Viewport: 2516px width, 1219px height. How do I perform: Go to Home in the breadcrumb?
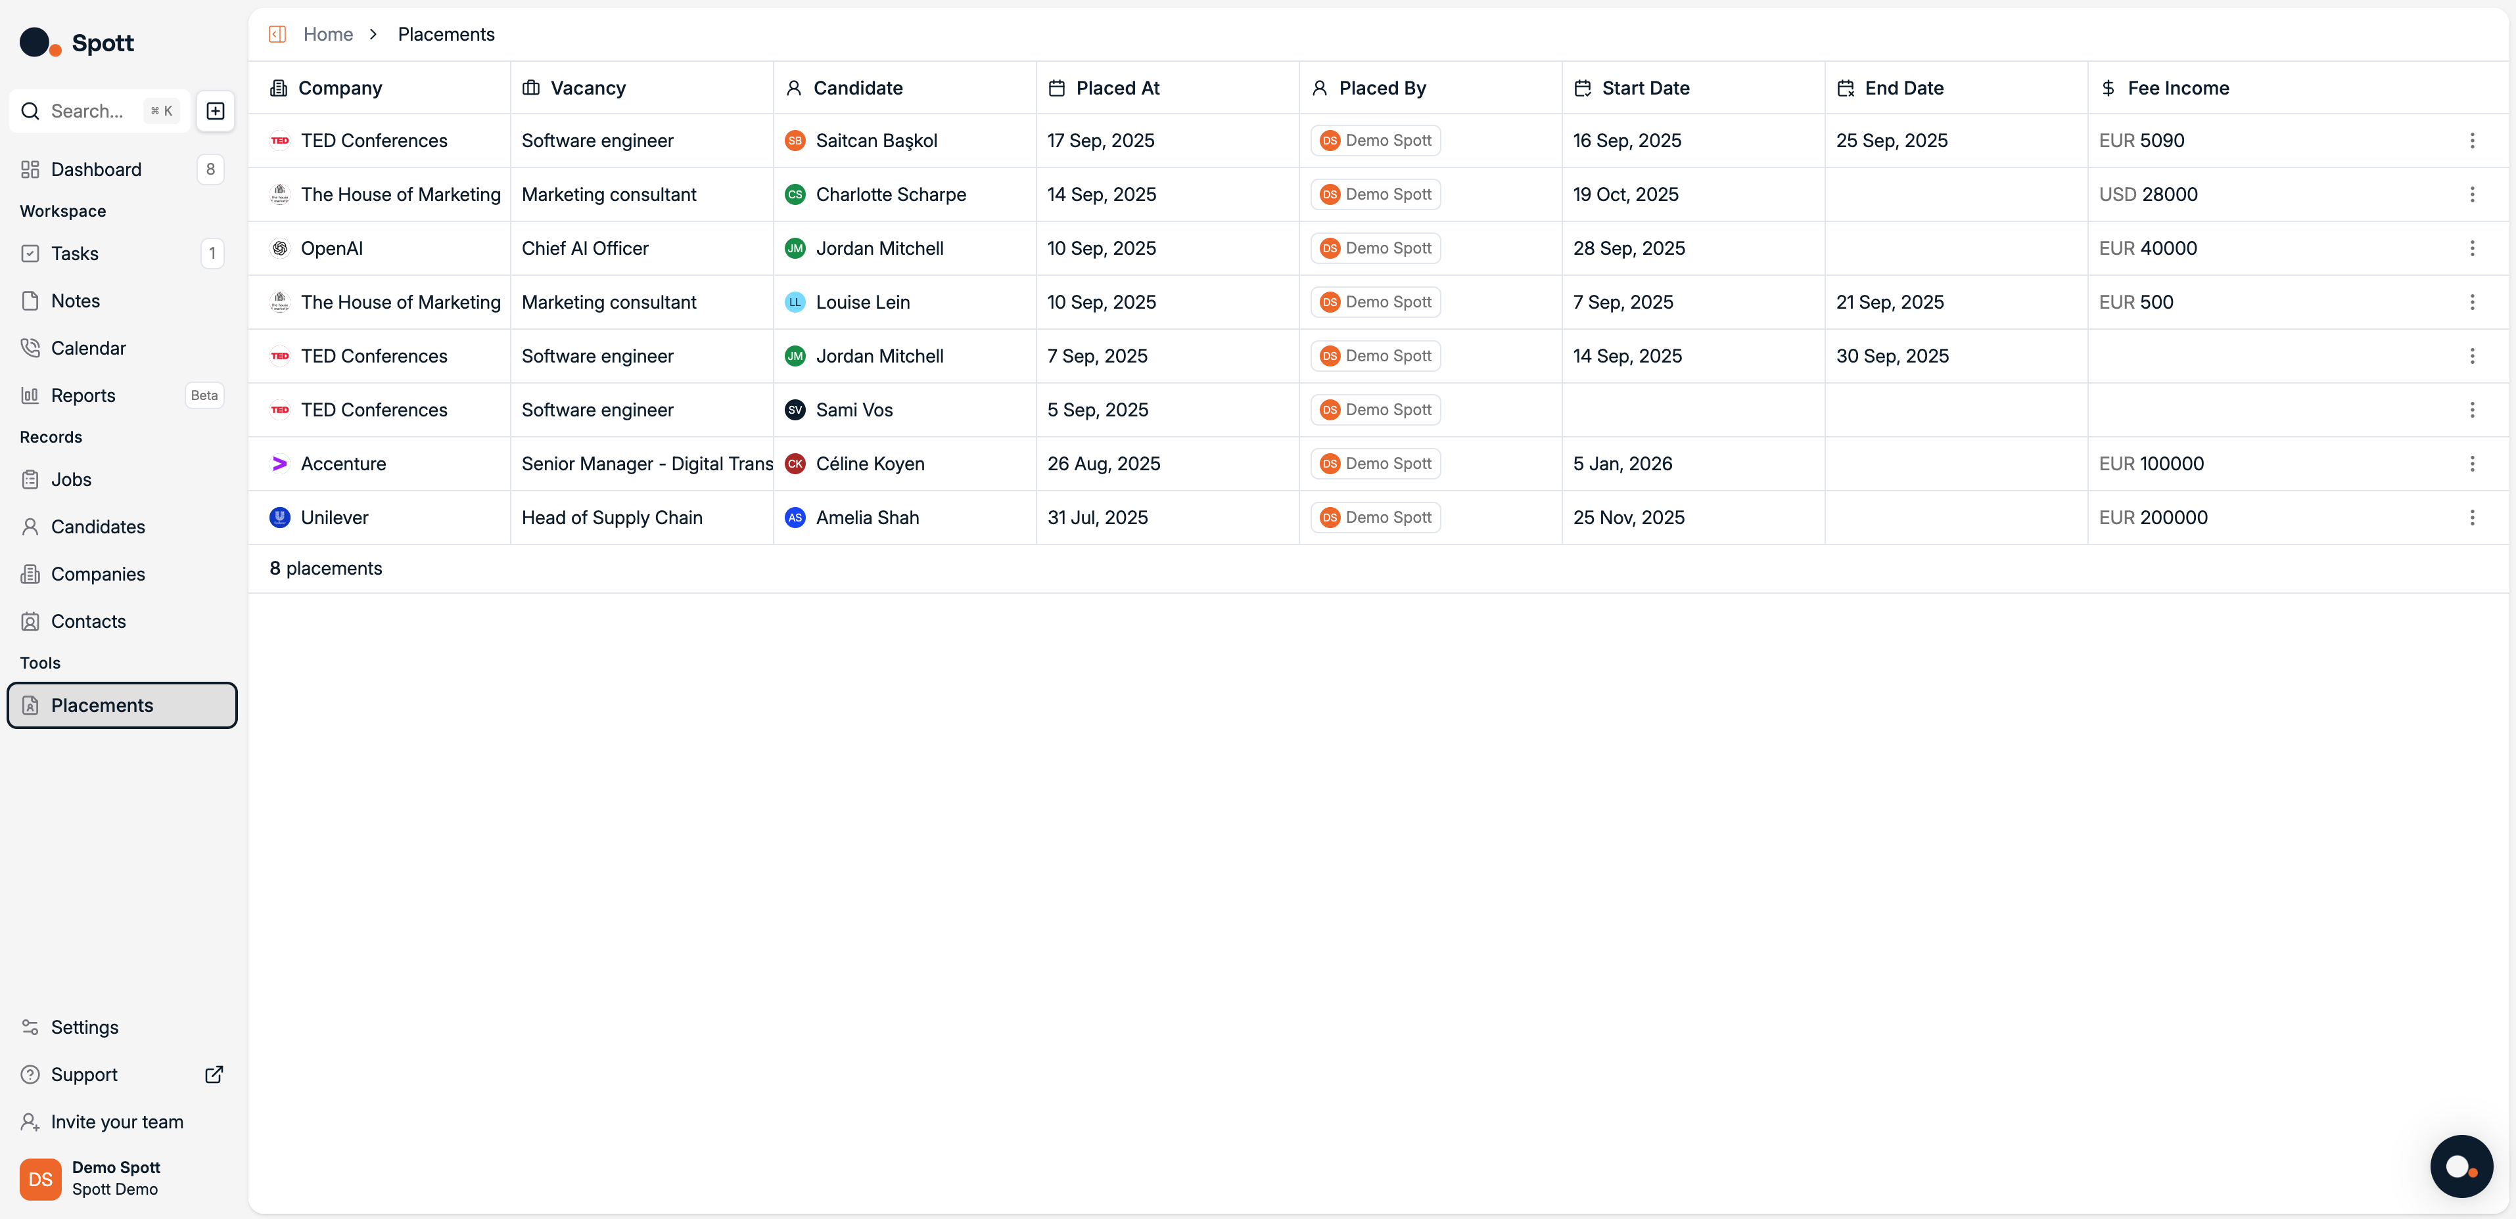tap(328, 34)
